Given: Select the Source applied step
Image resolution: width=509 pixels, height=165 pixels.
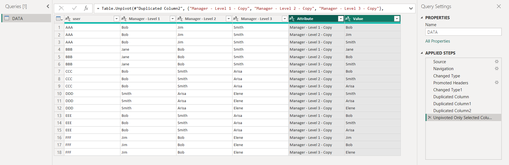Looking at the screenshot, I should 463,62.
